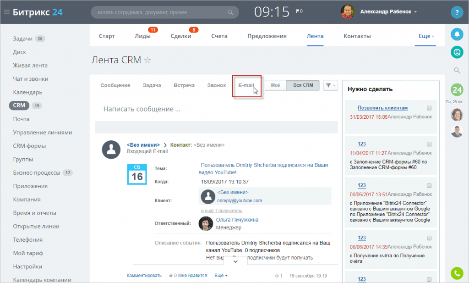This screenshot has height=283, width=469.
Task: Open the Ещё dropdown under the post
Action: click(221, 276)
